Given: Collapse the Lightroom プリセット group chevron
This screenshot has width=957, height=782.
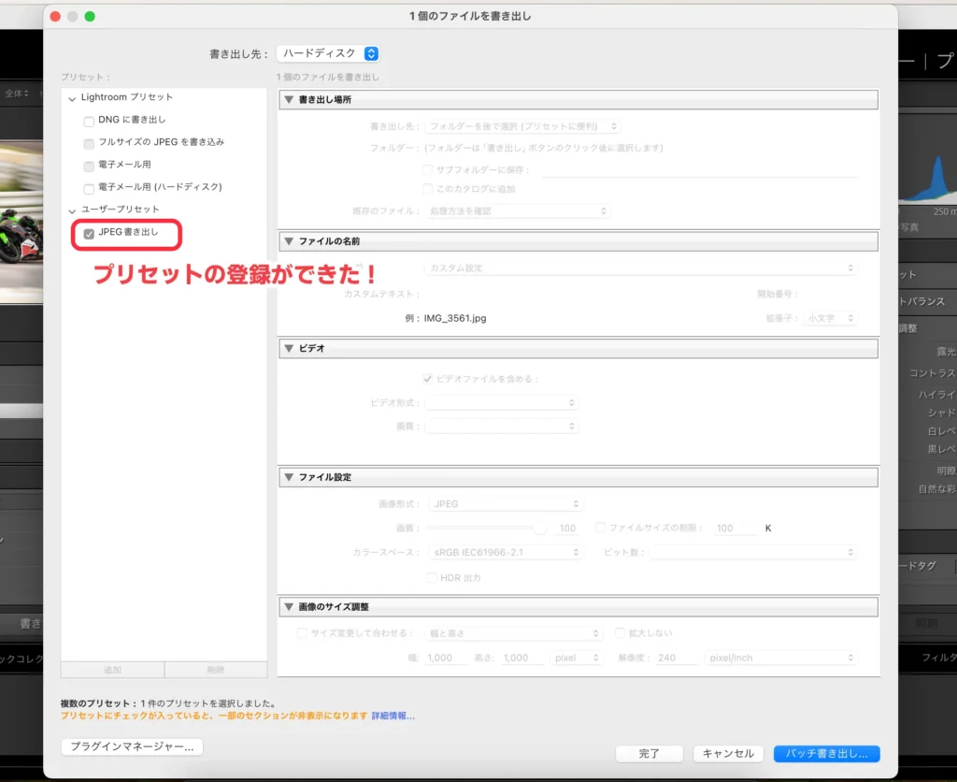Looking at the screenshot, I should pos(72,97).
